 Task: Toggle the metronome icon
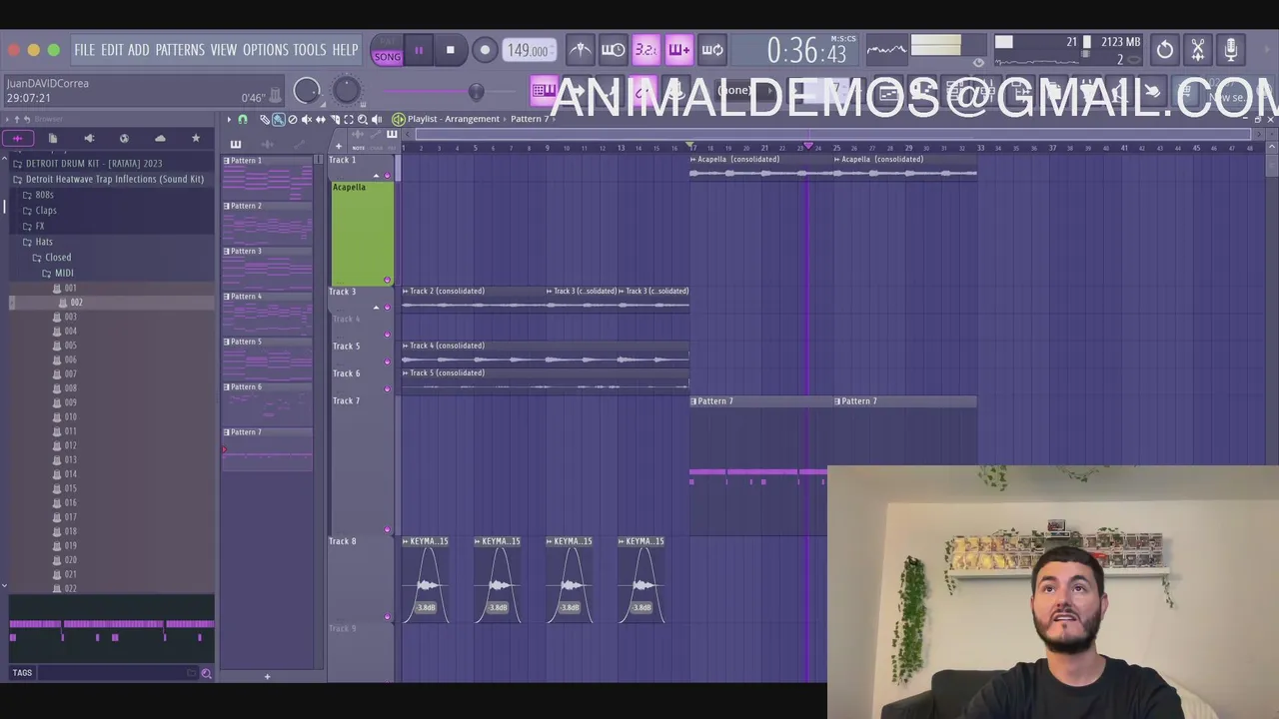point(581,50)
